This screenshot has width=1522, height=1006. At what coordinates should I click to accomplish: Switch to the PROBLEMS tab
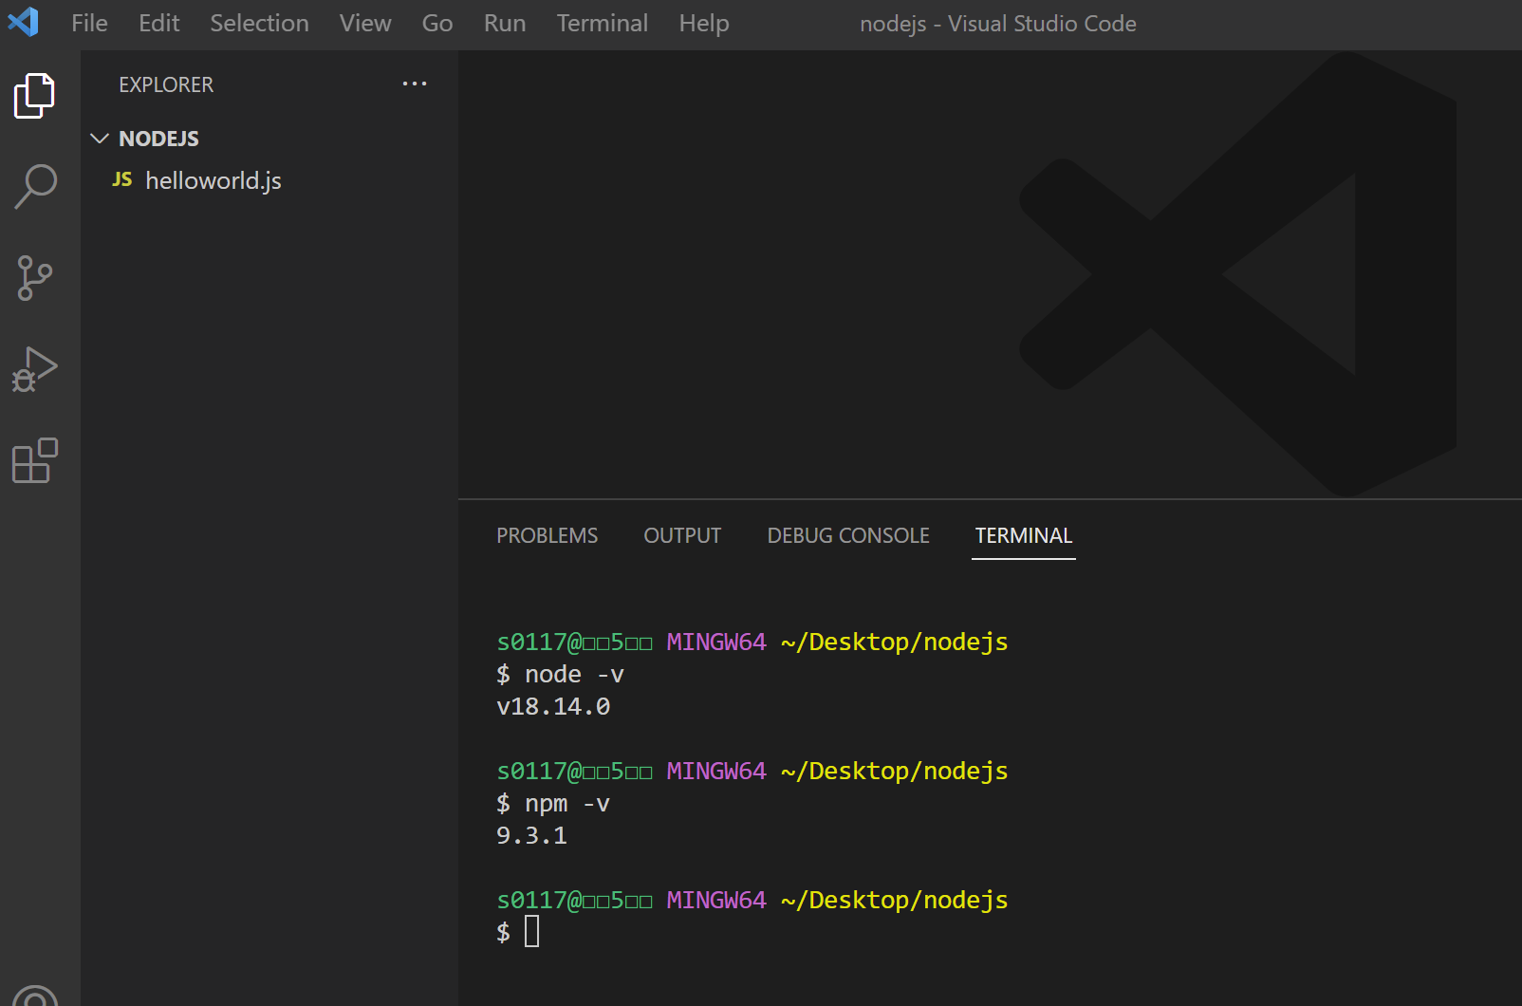point(548,535)
